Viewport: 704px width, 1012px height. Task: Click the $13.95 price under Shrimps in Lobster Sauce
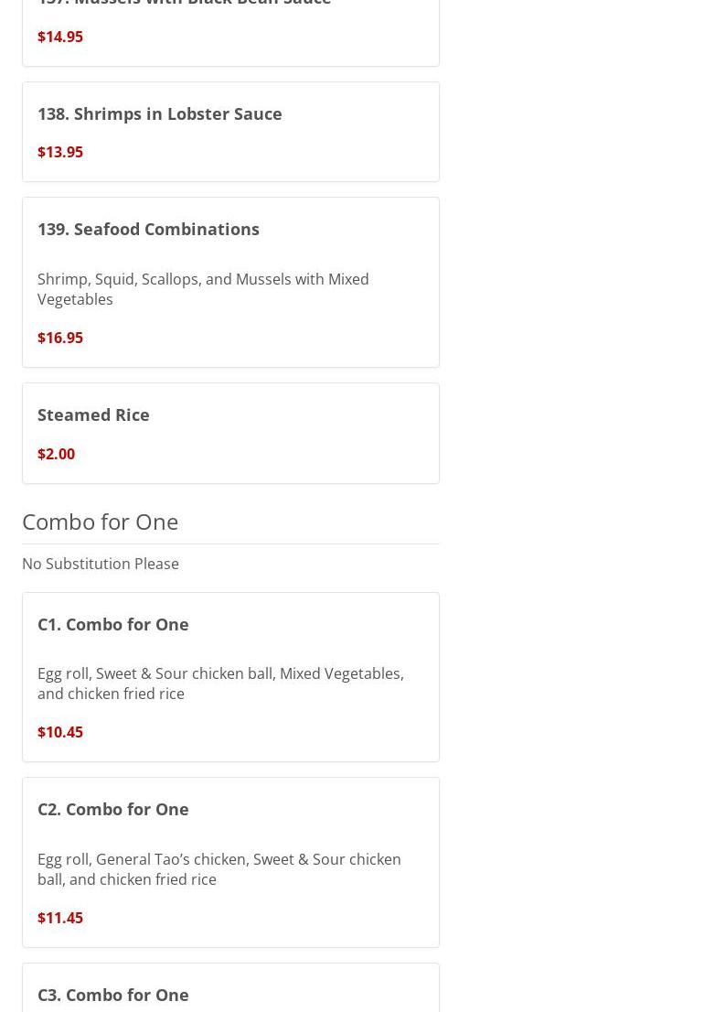(60, 152)
